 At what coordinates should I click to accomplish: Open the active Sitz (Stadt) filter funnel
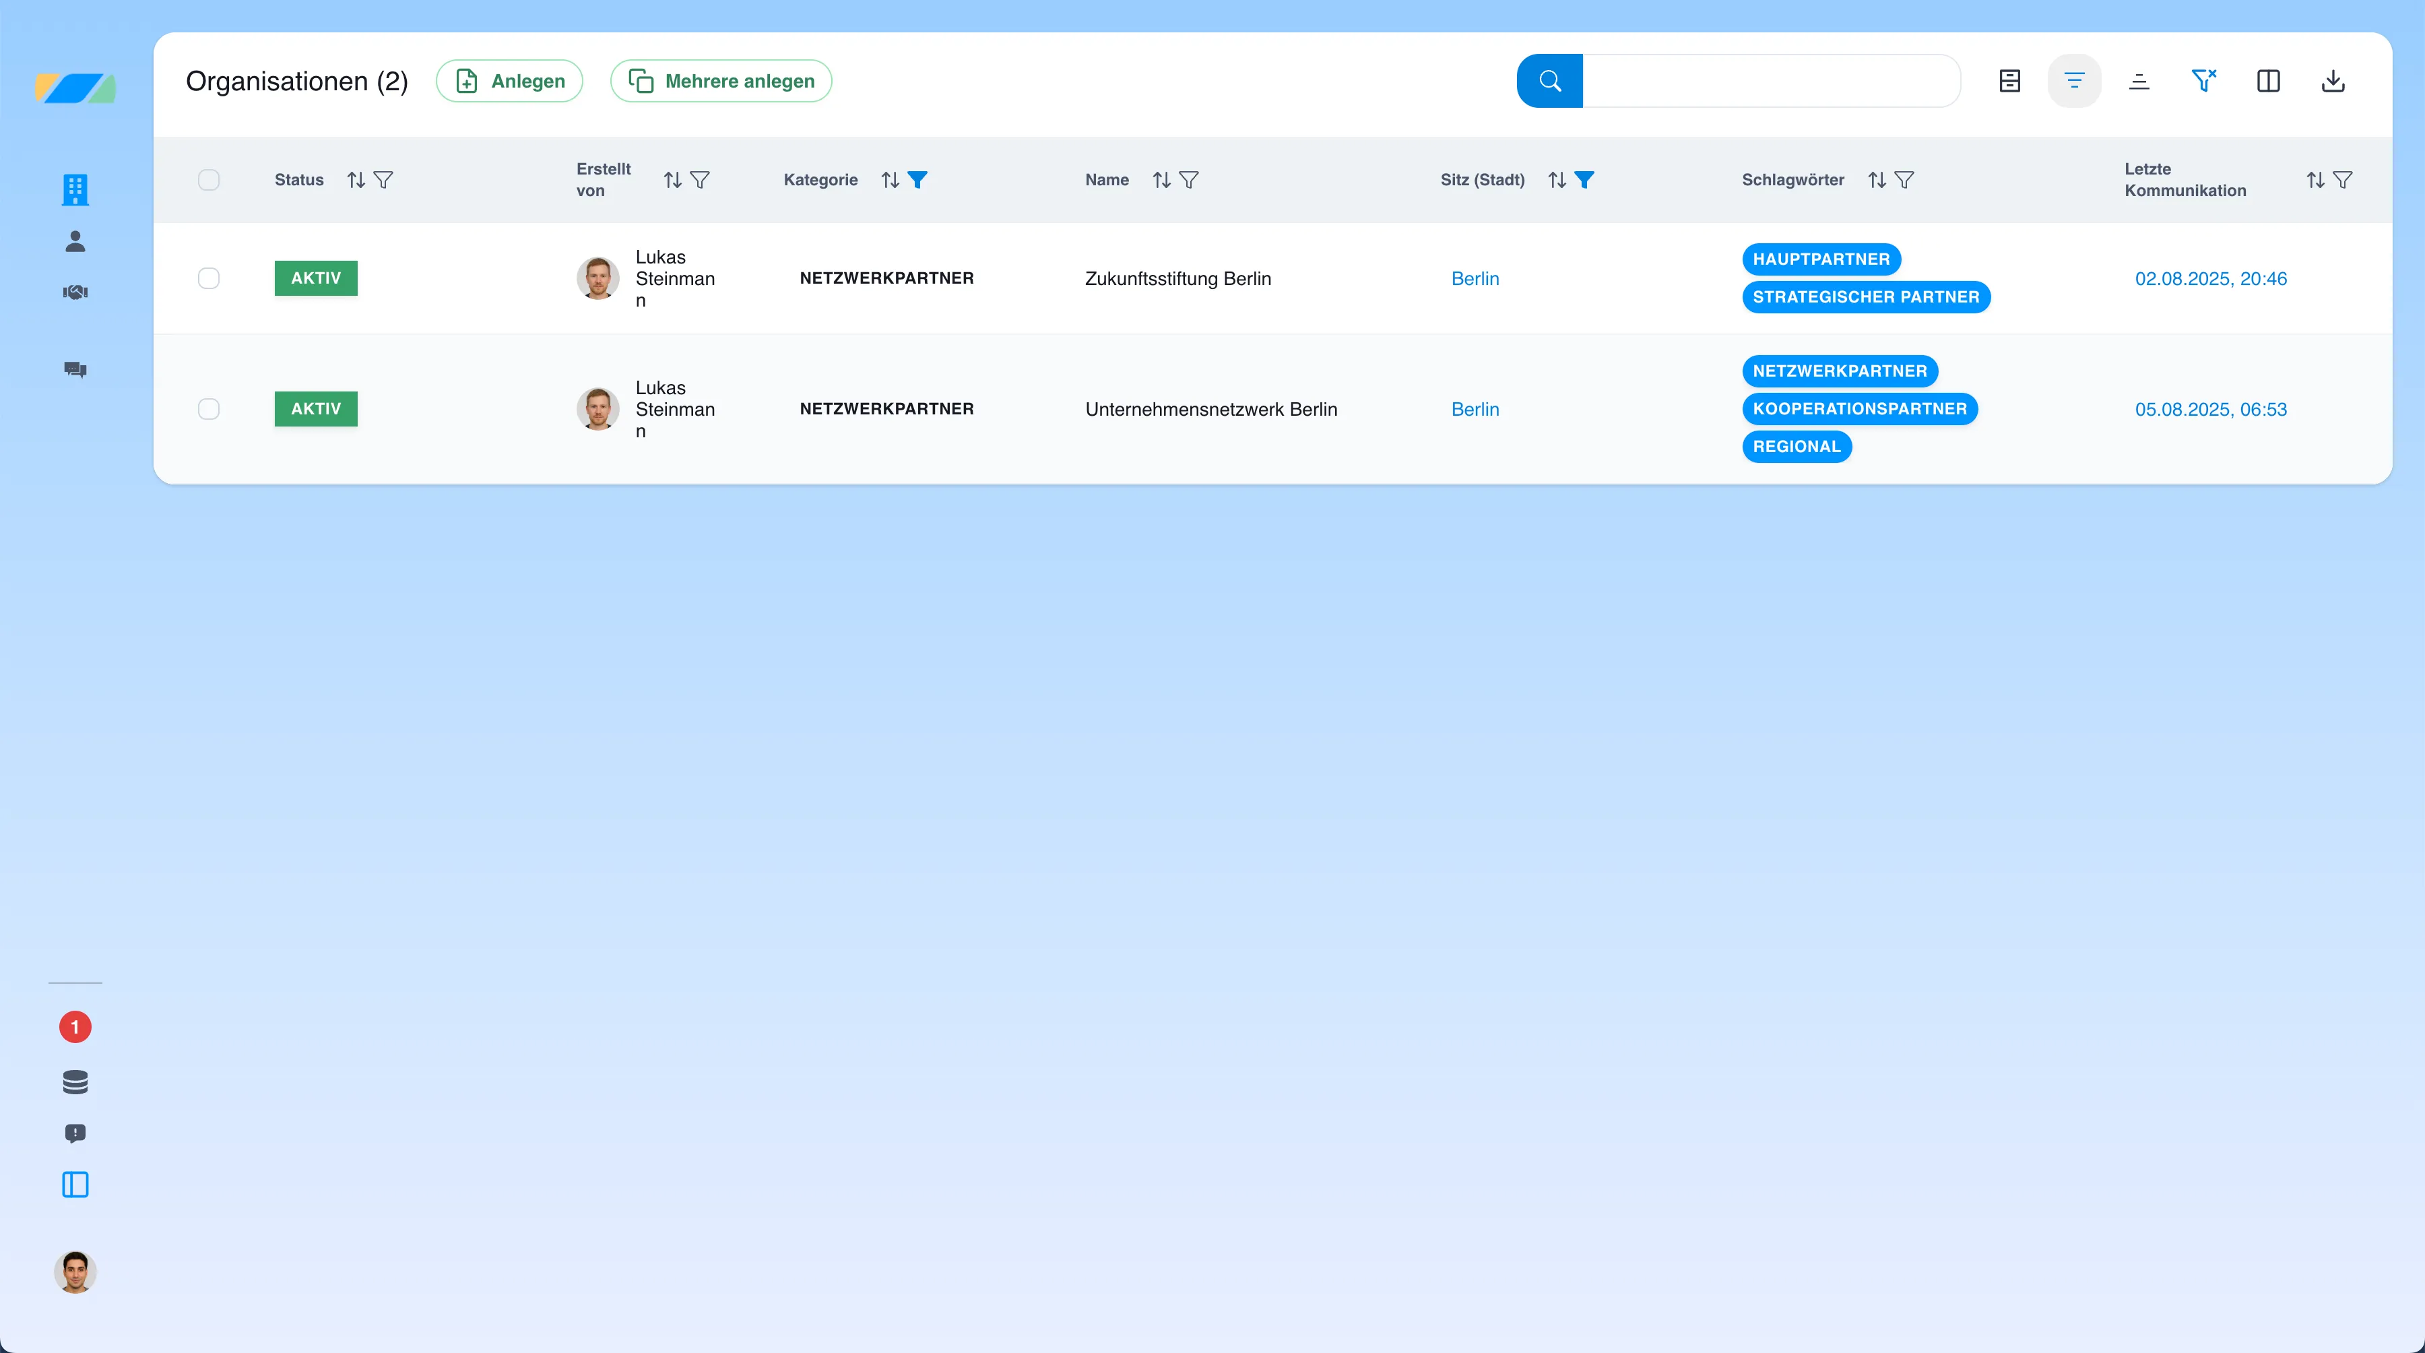click(1584, 180)
